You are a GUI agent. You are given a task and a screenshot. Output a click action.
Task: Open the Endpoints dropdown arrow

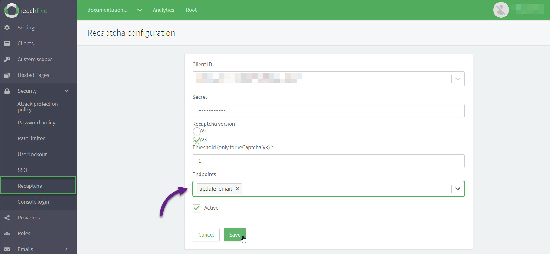point(458,189)
